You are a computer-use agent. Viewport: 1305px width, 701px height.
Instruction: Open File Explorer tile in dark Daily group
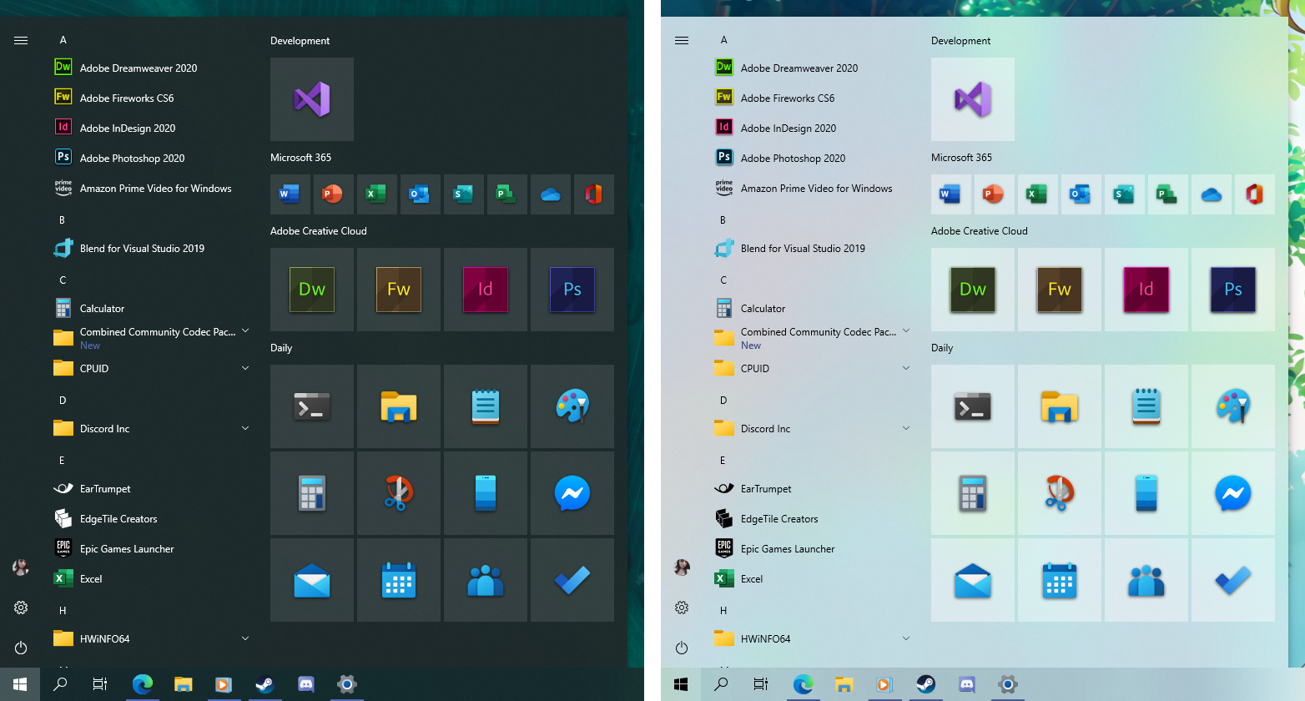coord(399,406)
